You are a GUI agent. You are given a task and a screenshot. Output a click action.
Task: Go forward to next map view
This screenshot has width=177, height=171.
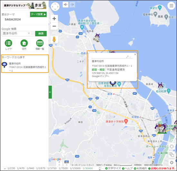(x=72, y=4)
